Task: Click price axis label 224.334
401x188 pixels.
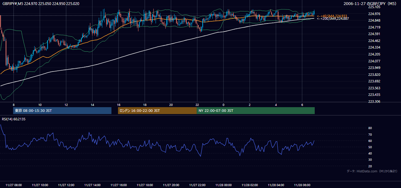Action: [x=374, y=47]
